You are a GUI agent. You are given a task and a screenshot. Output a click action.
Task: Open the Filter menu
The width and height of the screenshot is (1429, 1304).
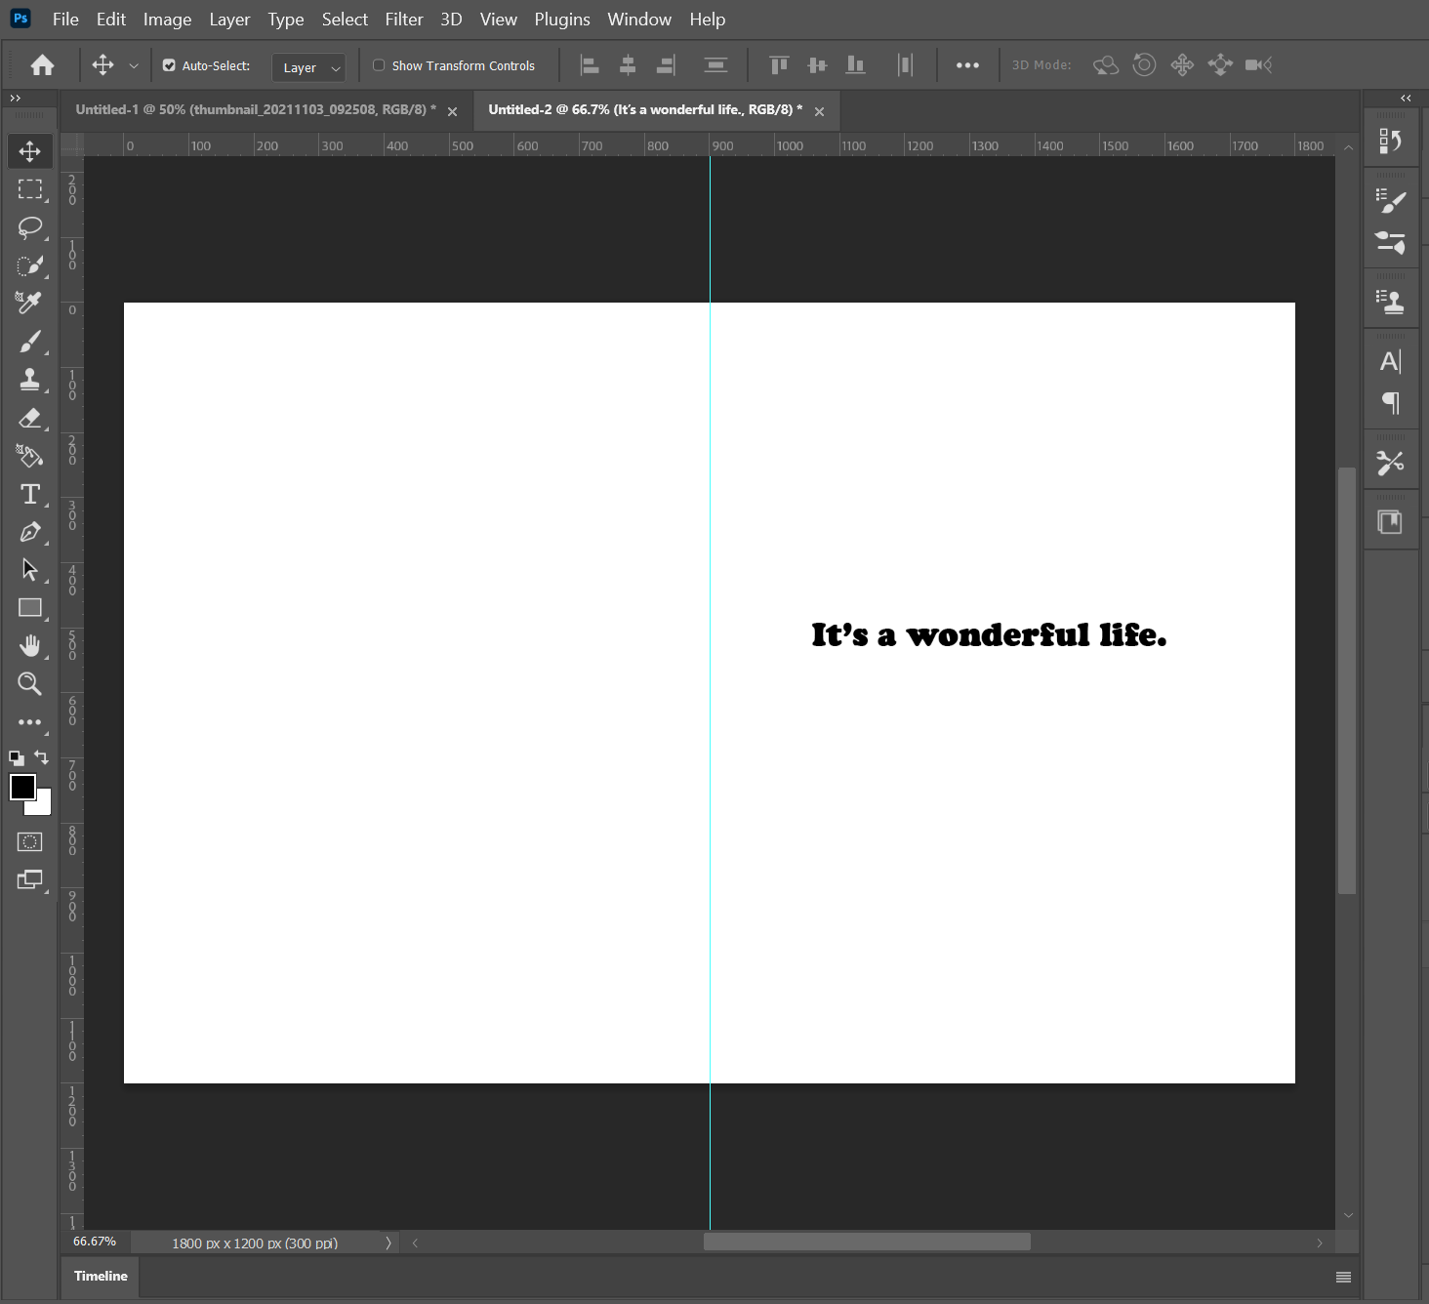point(404,19)
